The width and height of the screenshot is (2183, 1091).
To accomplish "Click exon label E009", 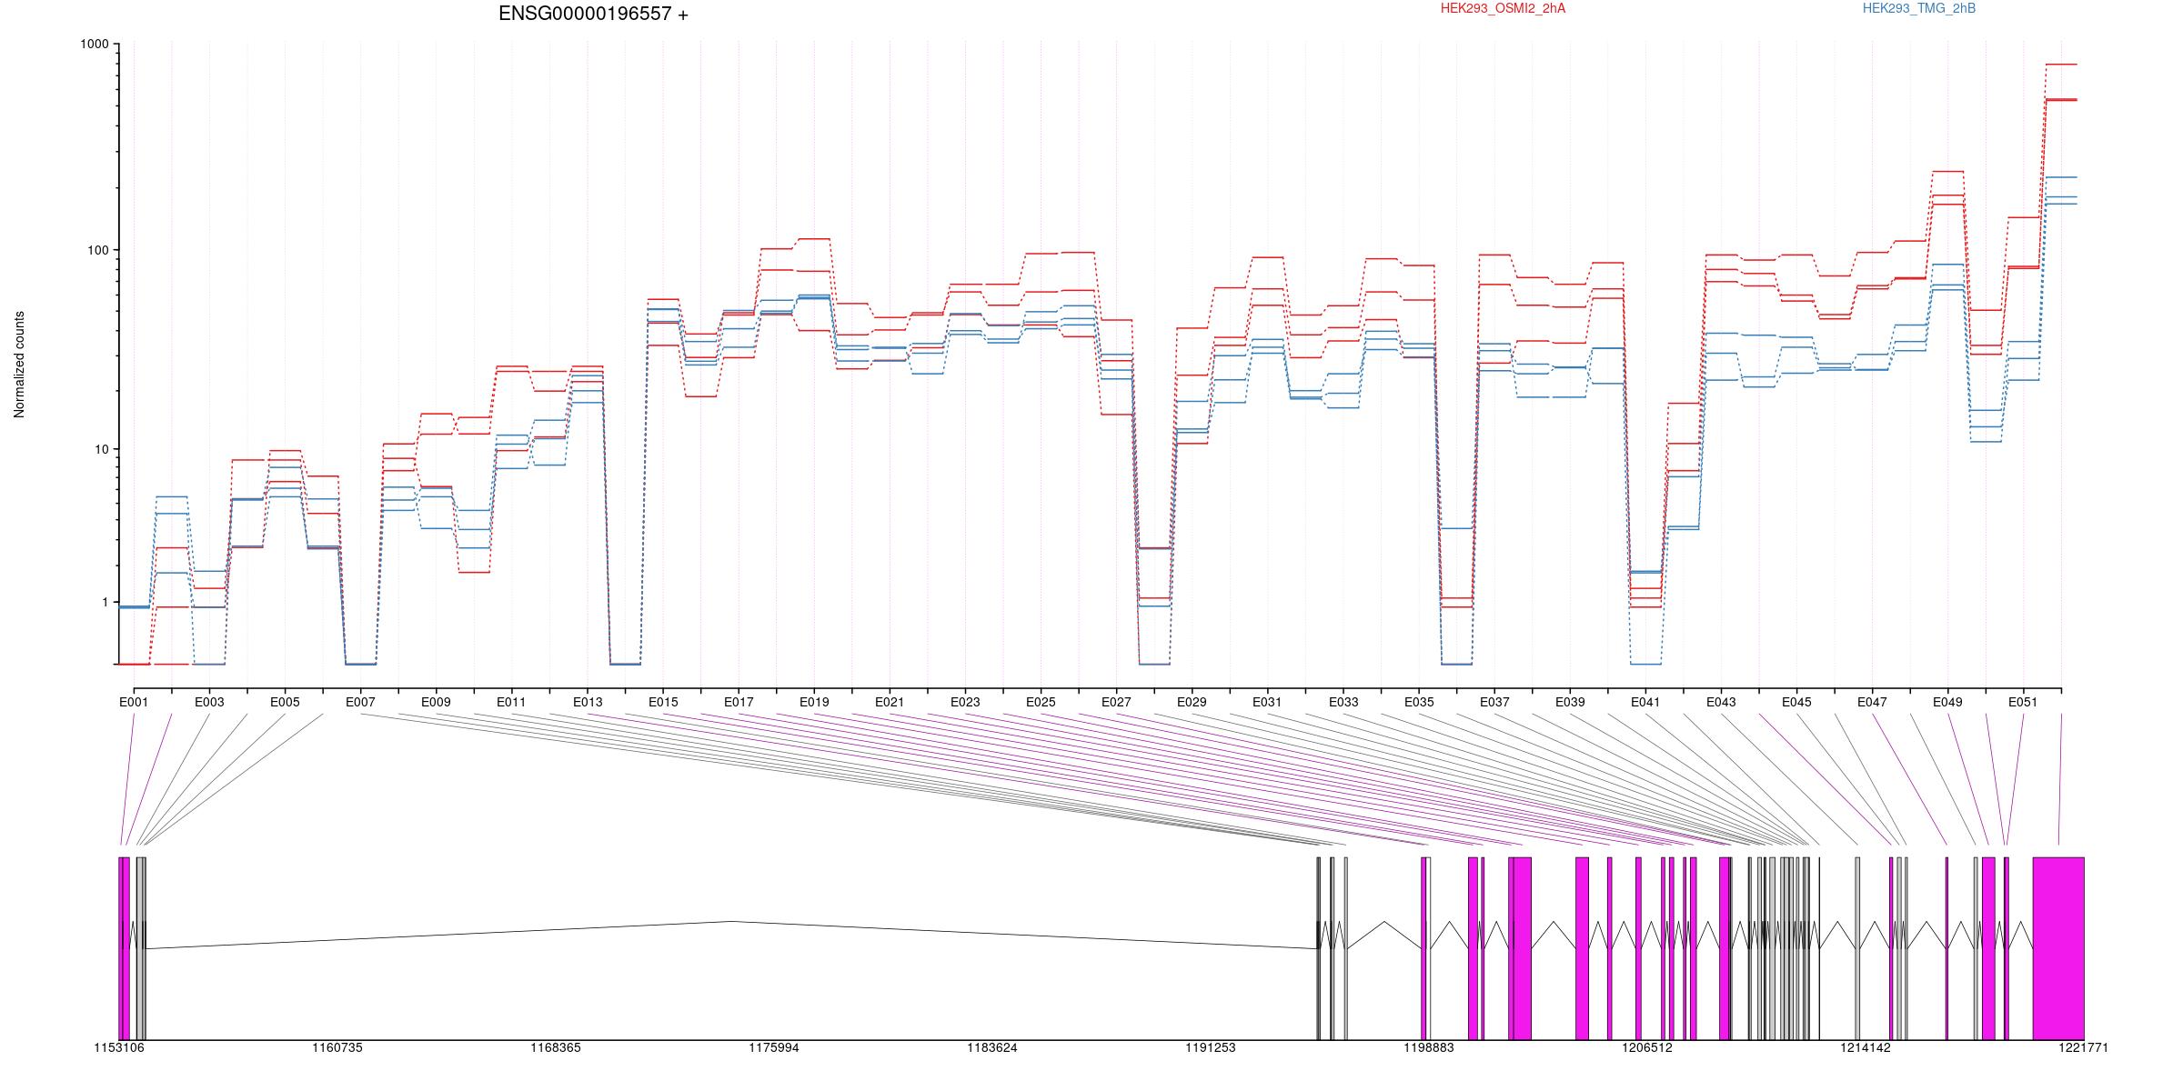I will (x=436, y=702).
